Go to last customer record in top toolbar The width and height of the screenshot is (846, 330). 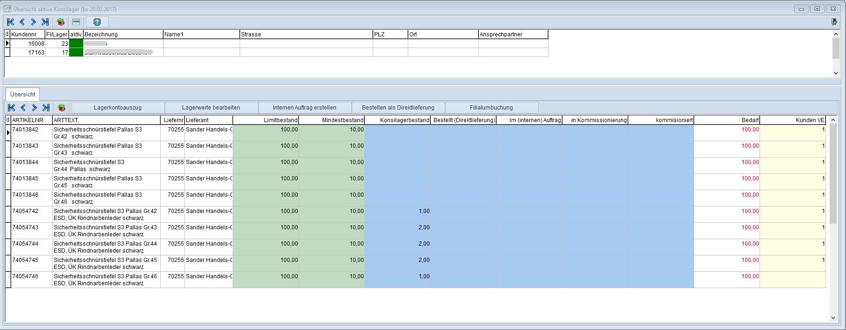click(45, 22)
